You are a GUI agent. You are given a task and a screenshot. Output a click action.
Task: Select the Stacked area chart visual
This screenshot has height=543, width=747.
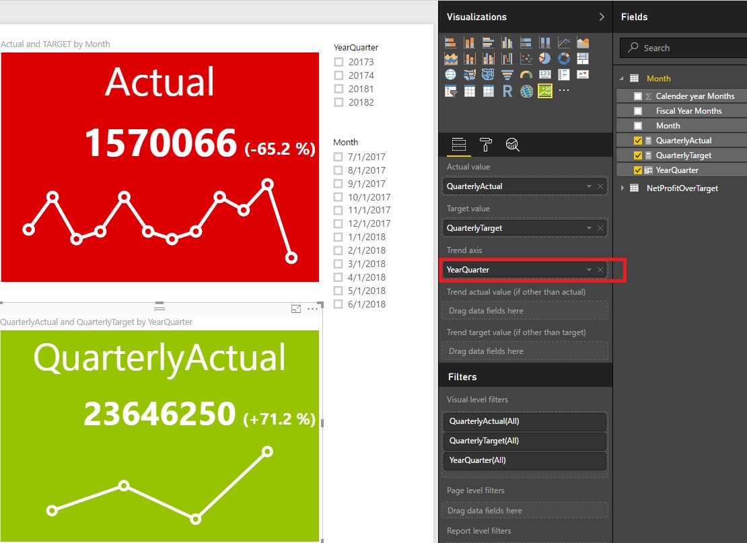click(450, 59)
